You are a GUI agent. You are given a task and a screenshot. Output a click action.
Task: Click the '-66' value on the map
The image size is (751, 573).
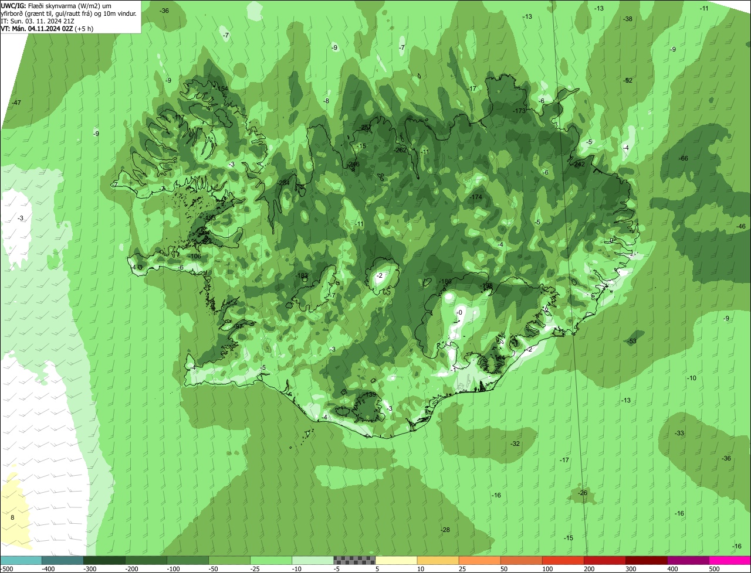point(684,159)
